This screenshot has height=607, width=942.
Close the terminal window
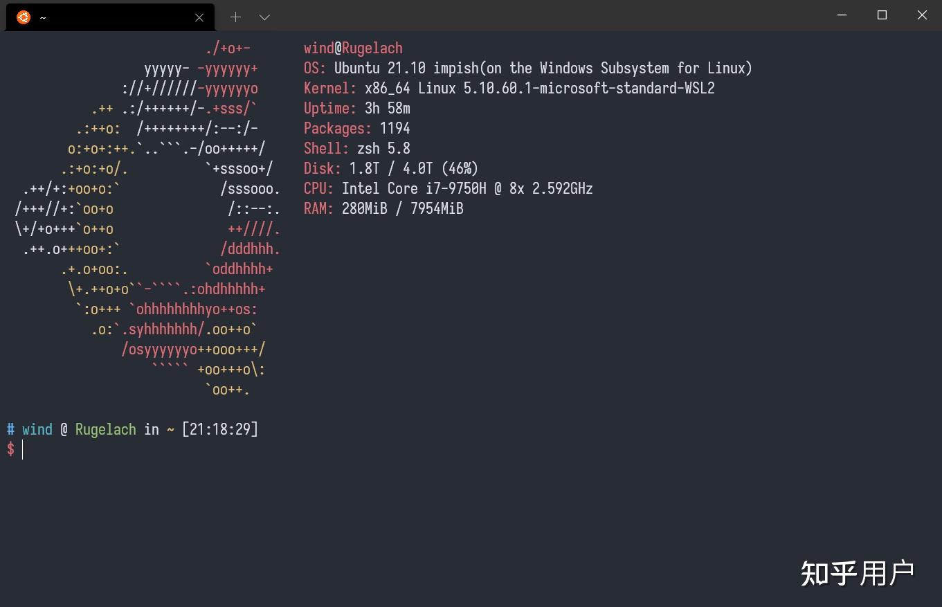(x=922, y=15)
